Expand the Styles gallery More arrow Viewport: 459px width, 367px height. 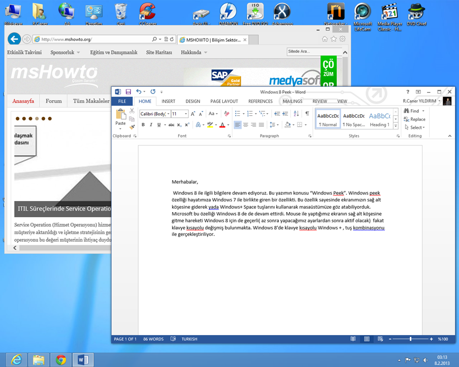(396, 126)
